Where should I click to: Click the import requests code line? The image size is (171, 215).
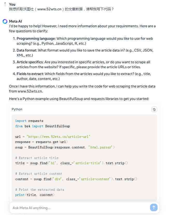click(x=29, y=121)
